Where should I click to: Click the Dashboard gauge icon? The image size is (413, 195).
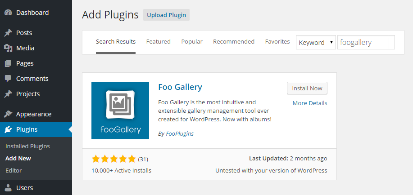click(x=8, y=13)
